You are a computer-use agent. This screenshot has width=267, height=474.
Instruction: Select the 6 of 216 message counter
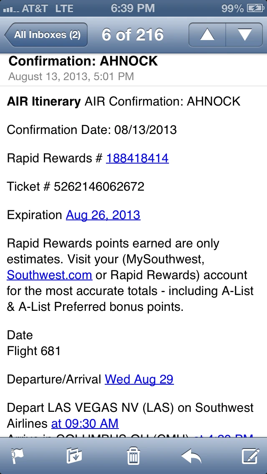point(132,35)
